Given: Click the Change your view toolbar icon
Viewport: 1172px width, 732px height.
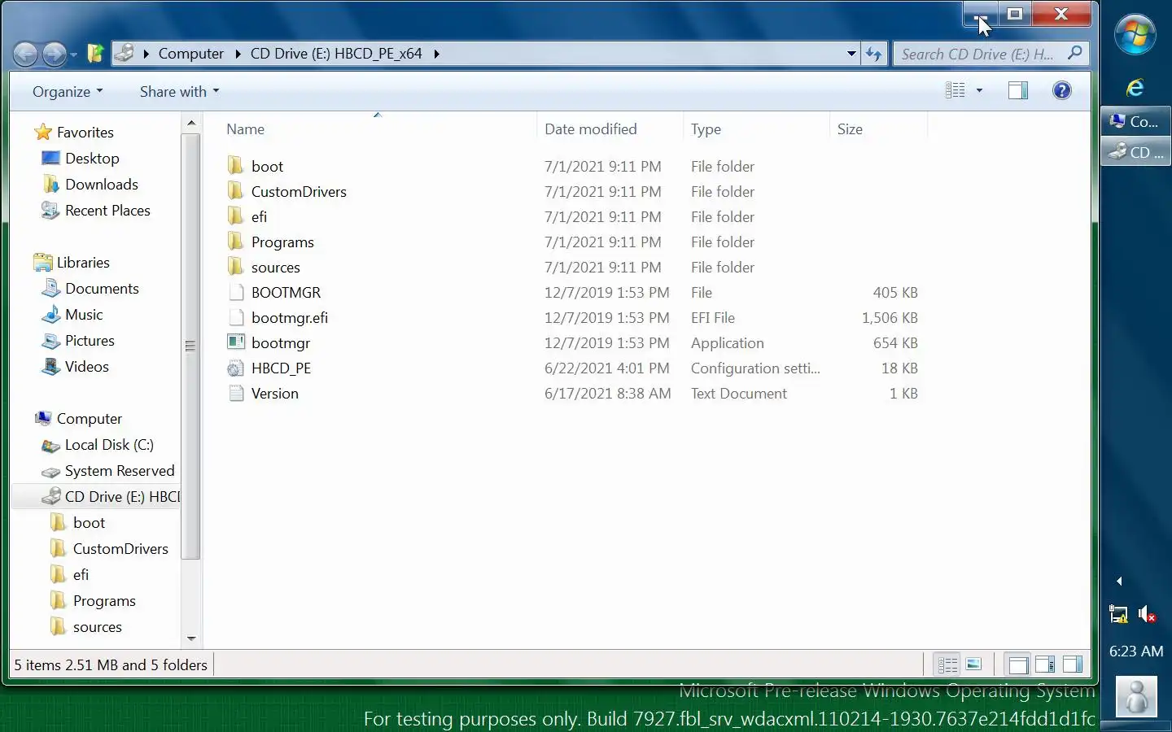Looking at the screenshot, I should 955,90.
